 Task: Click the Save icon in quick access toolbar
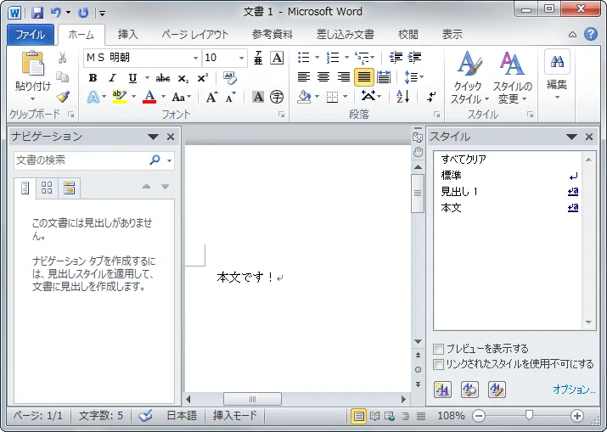[37, 13]
